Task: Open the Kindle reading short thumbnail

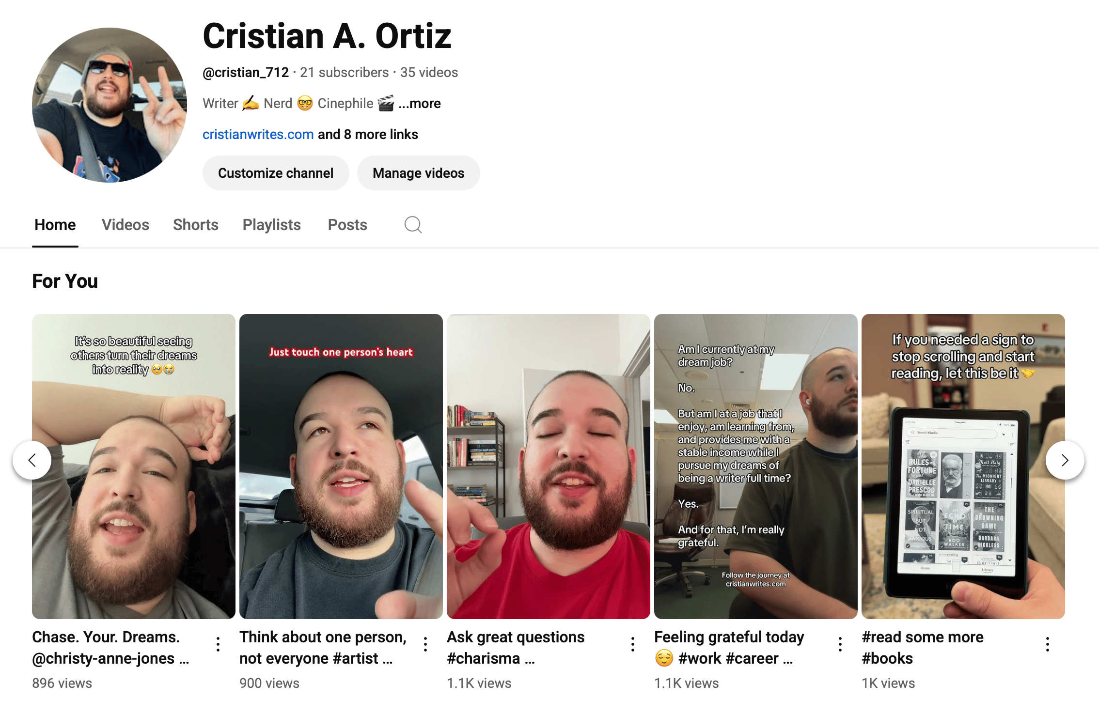Action: click(963, 466)
